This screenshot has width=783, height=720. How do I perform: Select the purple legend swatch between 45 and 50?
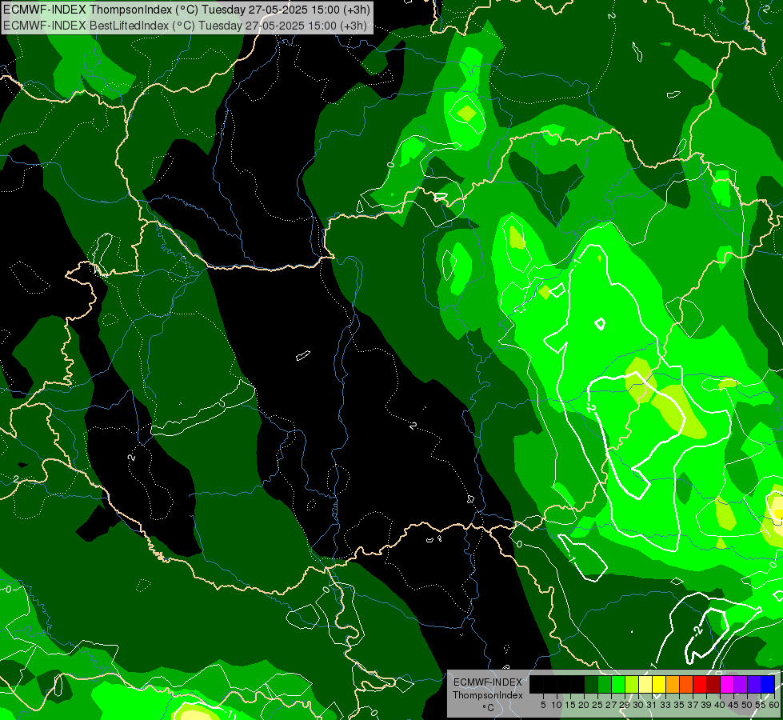741,685
